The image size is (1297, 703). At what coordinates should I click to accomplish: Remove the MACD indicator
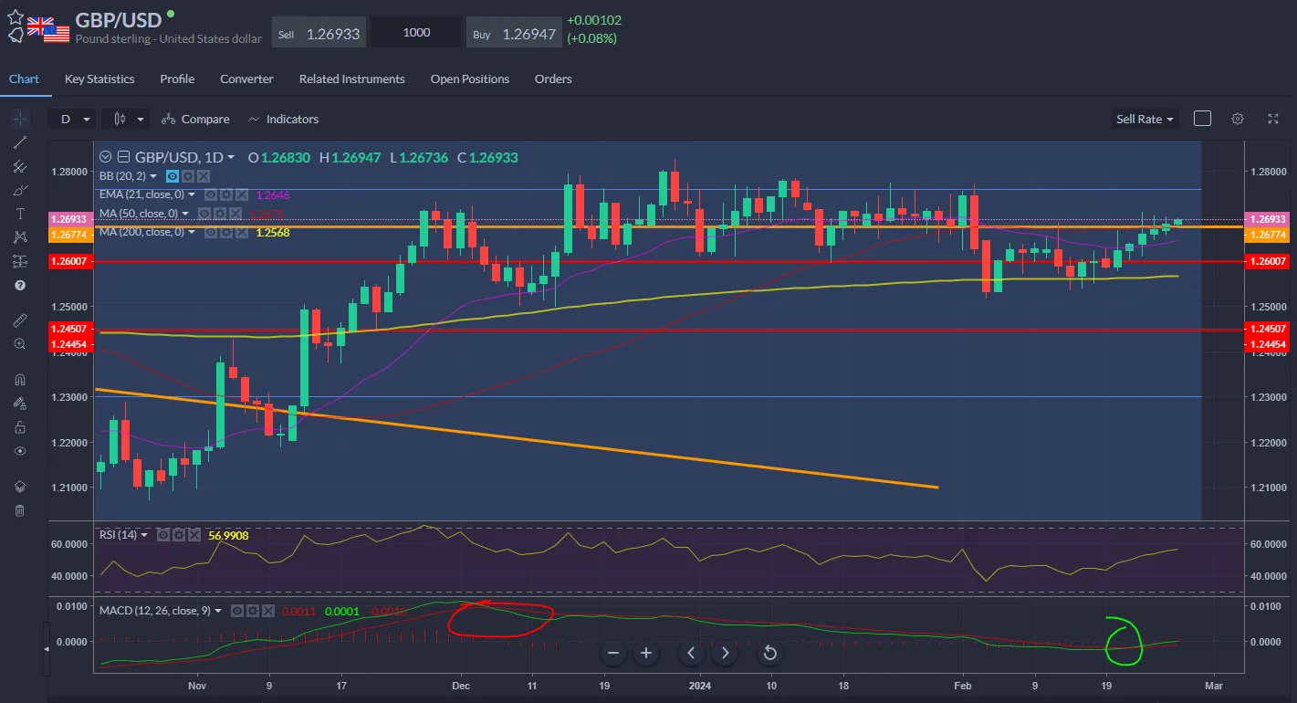[x=268, y=611]
